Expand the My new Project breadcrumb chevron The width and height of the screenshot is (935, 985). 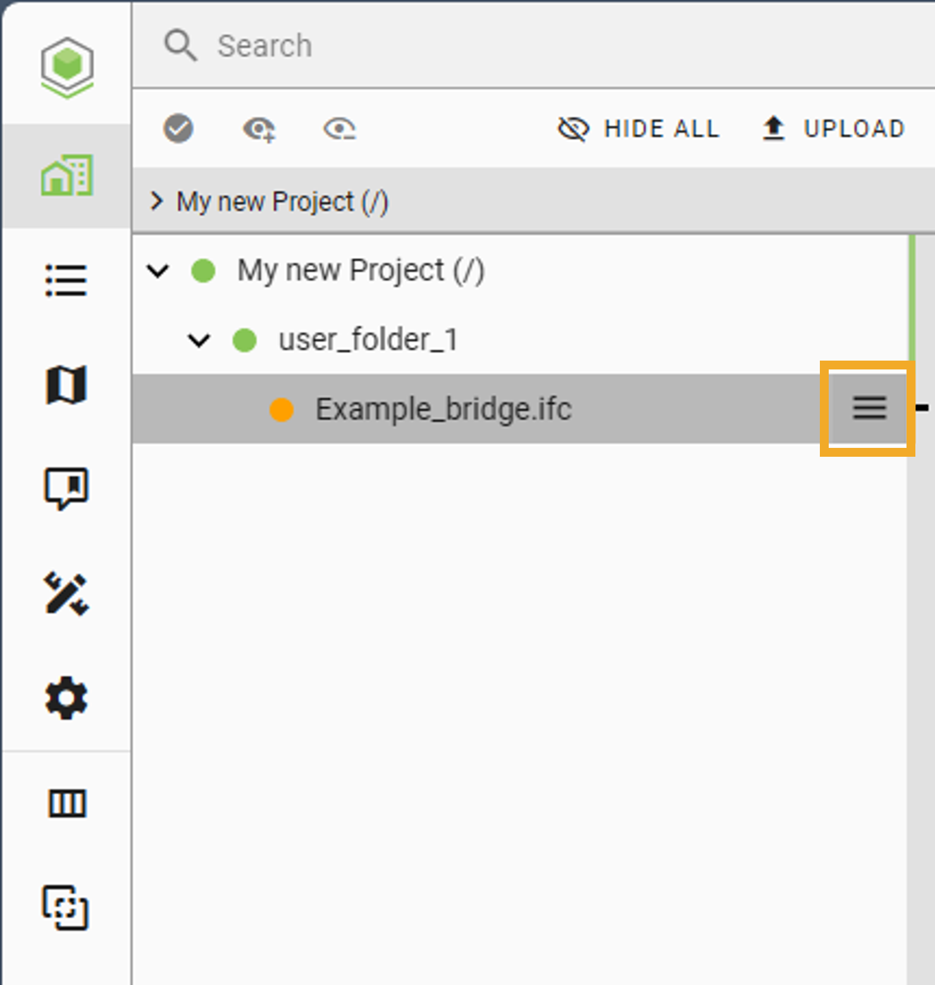click(156, 202)
